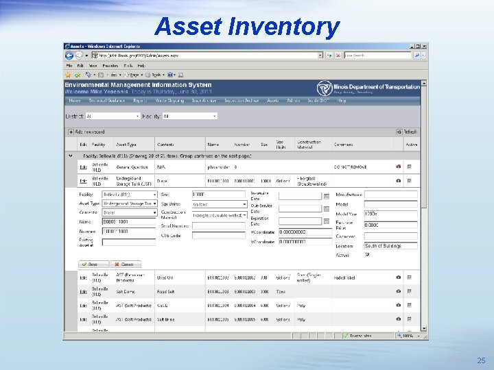Click the Cancel button
Viewport: 494px width, 370px height.
[126, 264]
